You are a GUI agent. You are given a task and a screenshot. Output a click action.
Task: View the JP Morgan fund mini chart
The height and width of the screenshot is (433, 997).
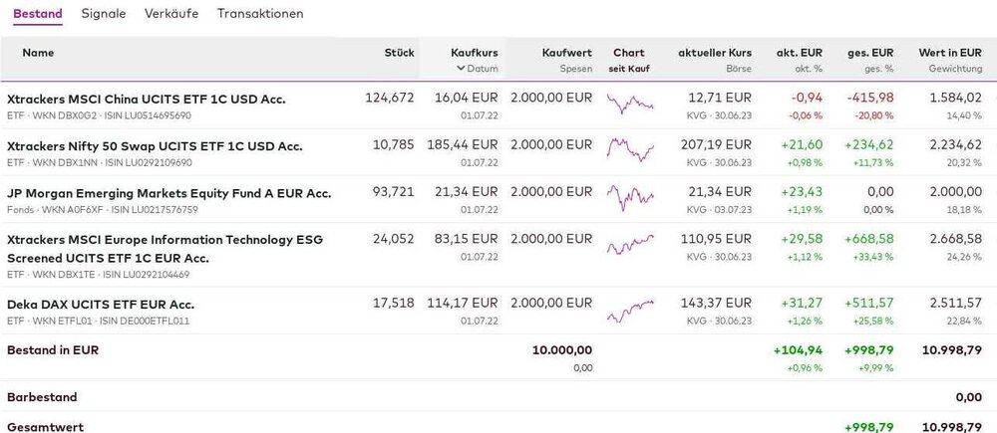[x=630, y=198]
